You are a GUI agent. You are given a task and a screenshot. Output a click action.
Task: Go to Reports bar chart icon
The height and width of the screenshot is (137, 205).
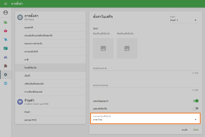5,22
